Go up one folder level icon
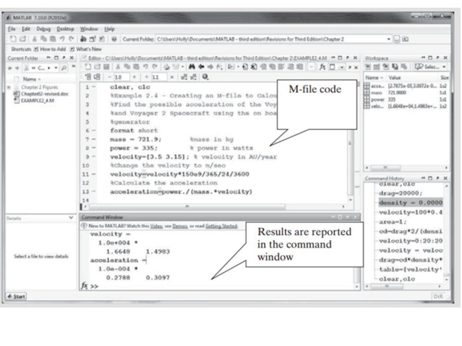 coord(406,39)
